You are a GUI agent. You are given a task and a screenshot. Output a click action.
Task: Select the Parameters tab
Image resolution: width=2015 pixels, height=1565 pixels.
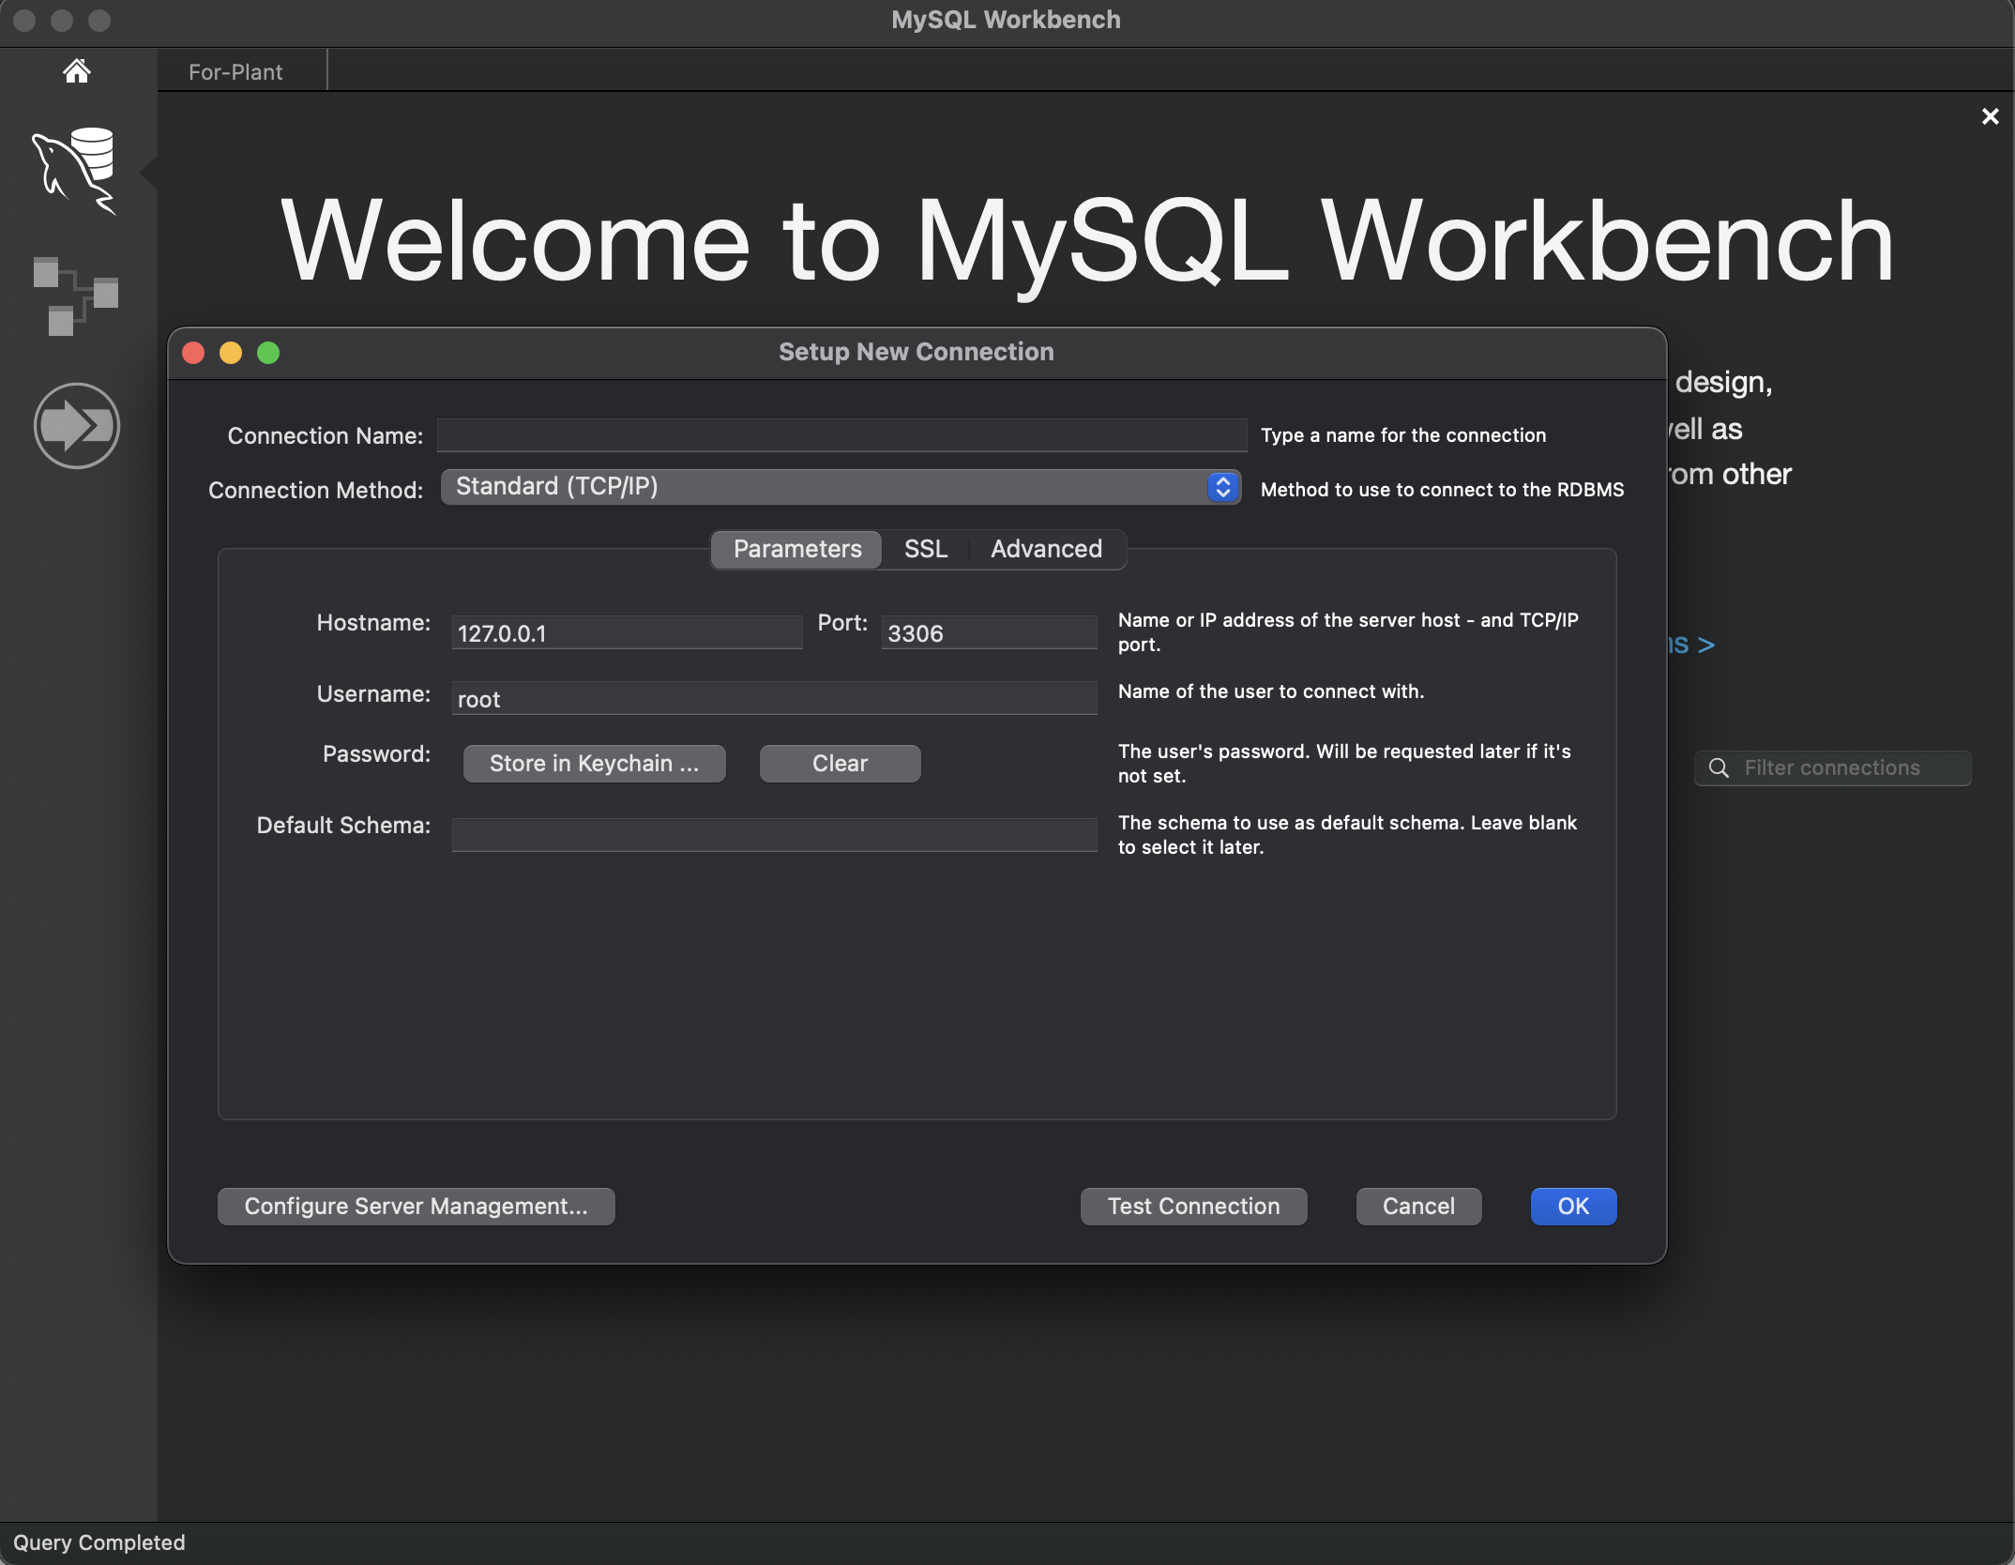[795, 549]
